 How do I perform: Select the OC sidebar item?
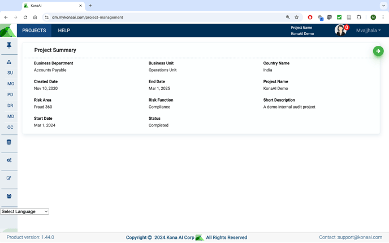[10, 127]
